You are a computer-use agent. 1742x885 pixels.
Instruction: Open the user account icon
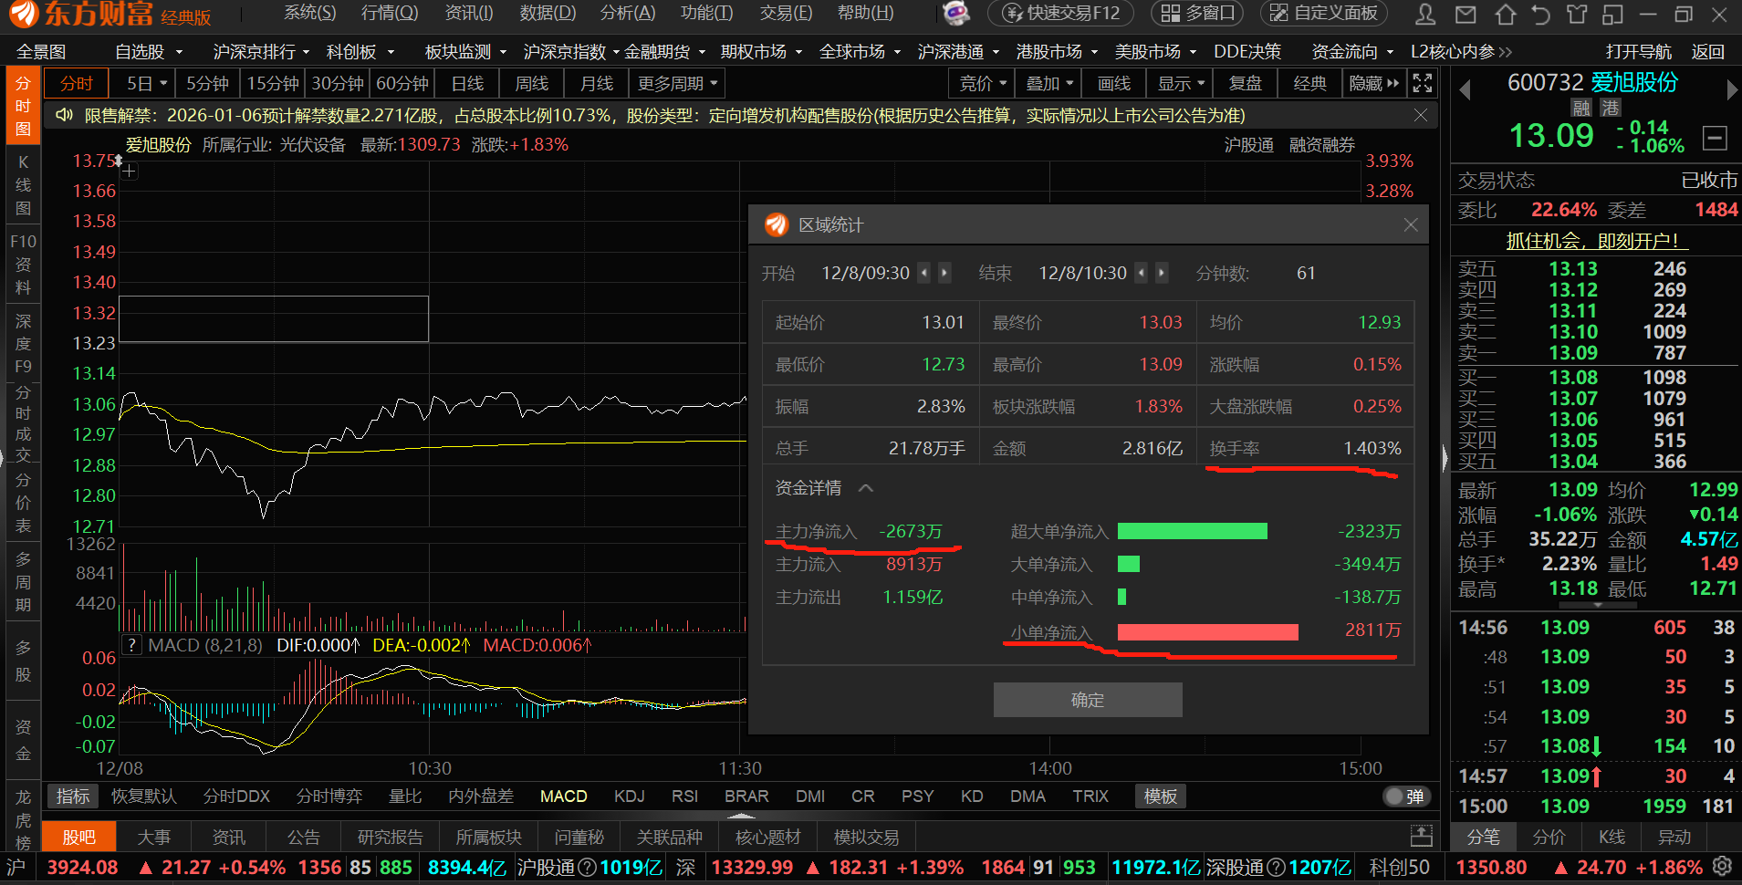click(x=1424, y=14)
